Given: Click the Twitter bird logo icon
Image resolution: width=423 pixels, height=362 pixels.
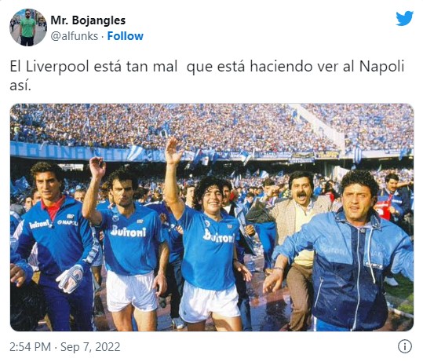Looking at the screenshot, I should point(404,18).
